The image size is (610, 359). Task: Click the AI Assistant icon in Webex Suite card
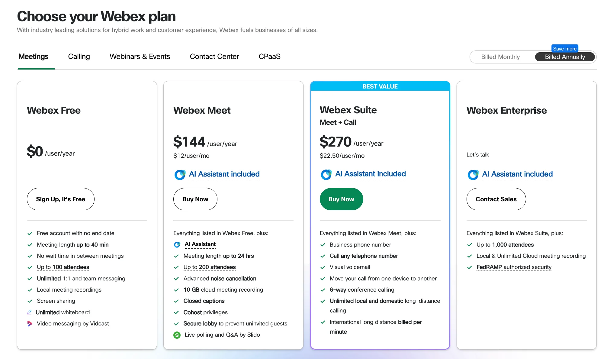coord(326,174)
